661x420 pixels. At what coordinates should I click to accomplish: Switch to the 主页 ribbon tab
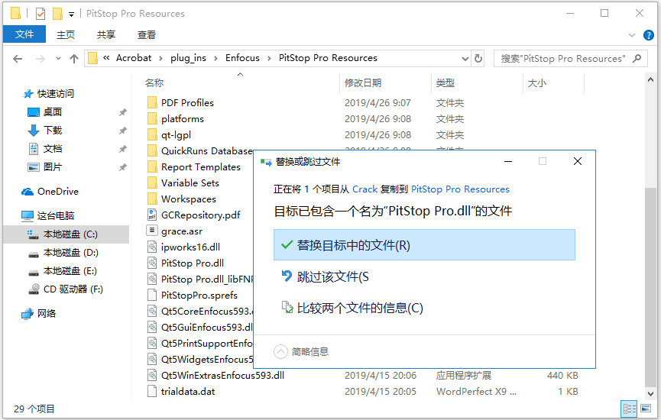click(66, 34)
